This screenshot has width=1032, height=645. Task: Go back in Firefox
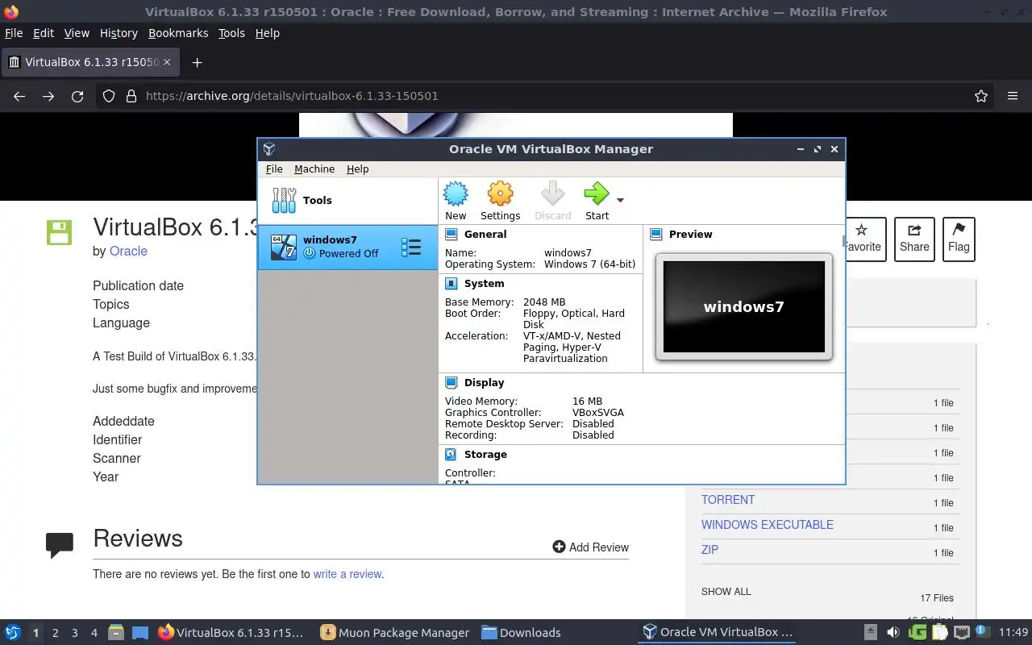pos(19,96)
